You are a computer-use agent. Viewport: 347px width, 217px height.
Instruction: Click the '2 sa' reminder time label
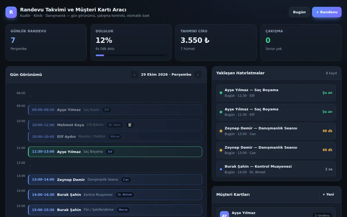(329, 169)
